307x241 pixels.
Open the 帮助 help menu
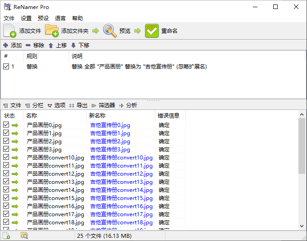[78, 18]
